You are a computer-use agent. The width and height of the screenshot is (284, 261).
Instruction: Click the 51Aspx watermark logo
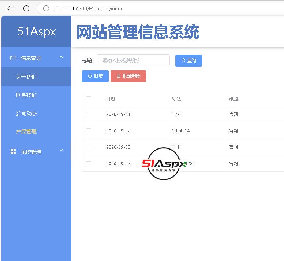coord(164,164)
